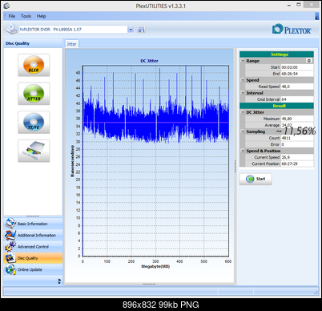Click the Settings header
This screenshot has height=311, width=322.
(x=276, y=55)
